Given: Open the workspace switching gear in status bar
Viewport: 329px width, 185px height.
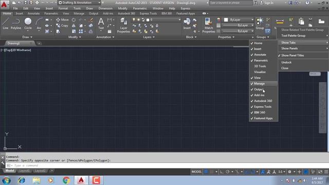Looking at the screenshot, I should 289,172.
